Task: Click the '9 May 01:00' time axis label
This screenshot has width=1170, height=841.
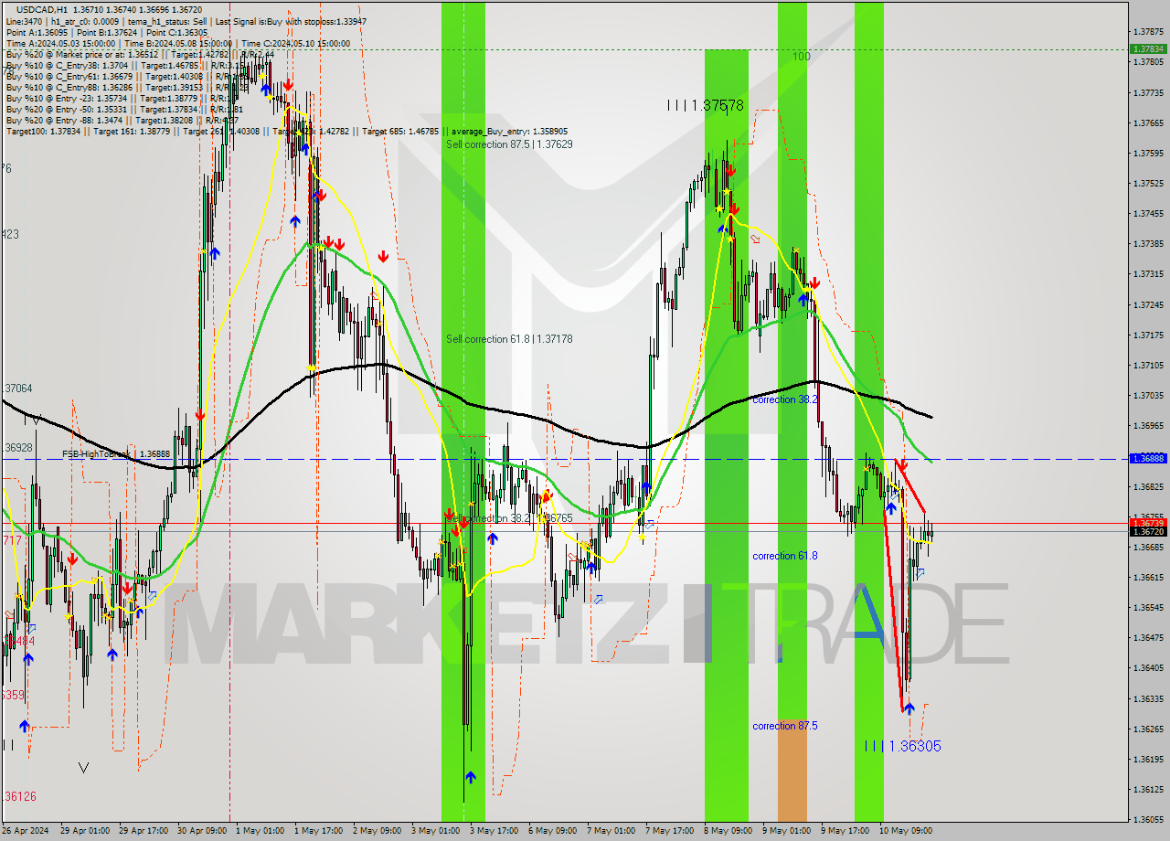Action: (788, 831)
